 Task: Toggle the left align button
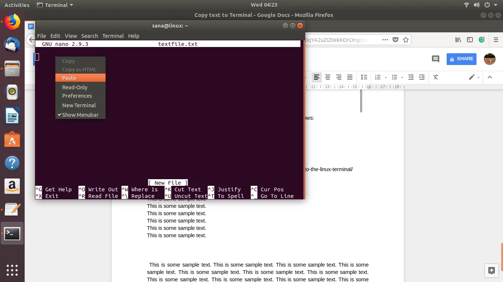[x=316, y=77]
